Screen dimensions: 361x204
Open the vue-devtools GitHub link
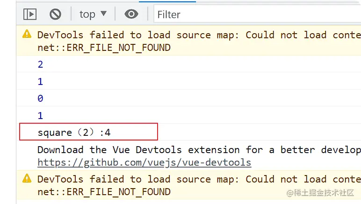(x=144, y=162)
